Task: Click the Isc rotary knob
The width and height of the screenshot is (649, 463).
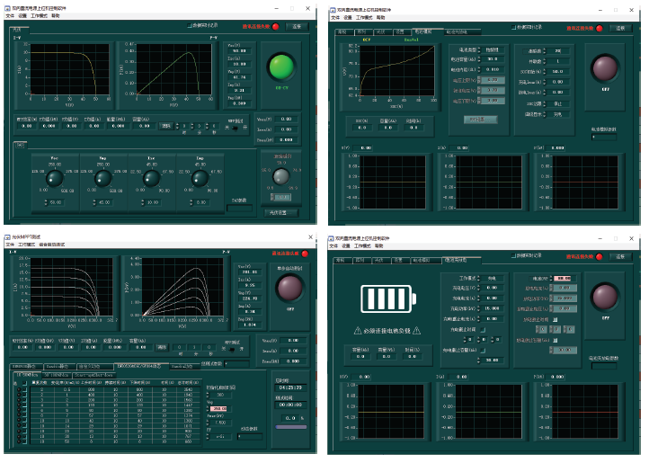Action: pyautogui.click(x=150, y=179)
